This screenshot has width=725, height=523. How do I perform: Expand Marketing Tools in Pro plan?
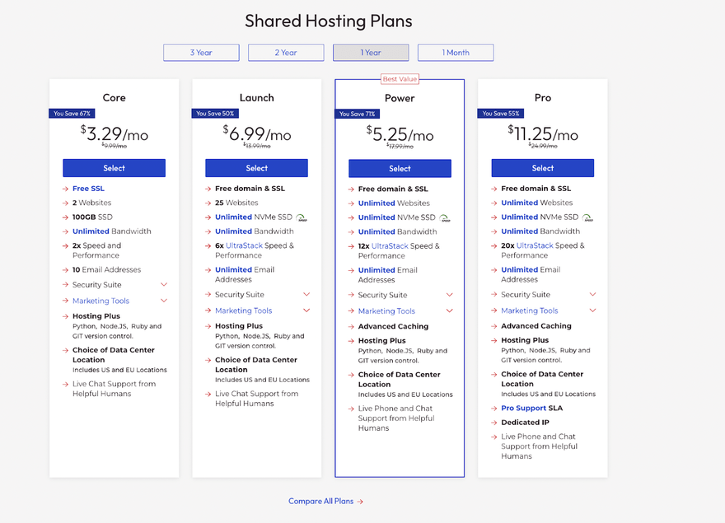592,311
